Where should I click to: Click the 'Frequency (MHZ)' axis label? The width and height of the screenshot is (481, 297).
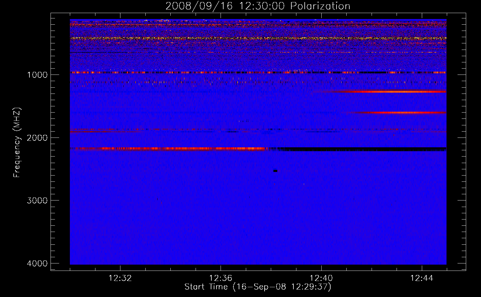click(17, 143)
